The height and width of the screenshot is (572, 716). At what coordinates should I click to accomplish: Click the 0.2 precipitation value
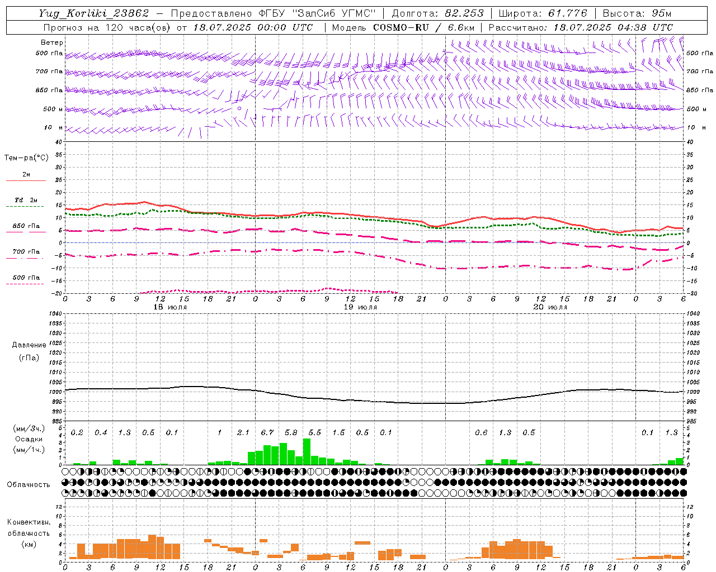(77, 433)
